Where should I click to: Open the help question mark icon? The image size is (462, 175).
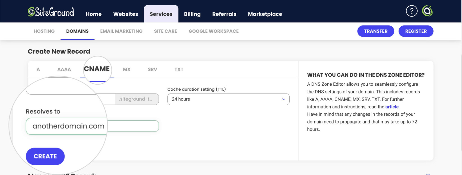tap(411, 11)
